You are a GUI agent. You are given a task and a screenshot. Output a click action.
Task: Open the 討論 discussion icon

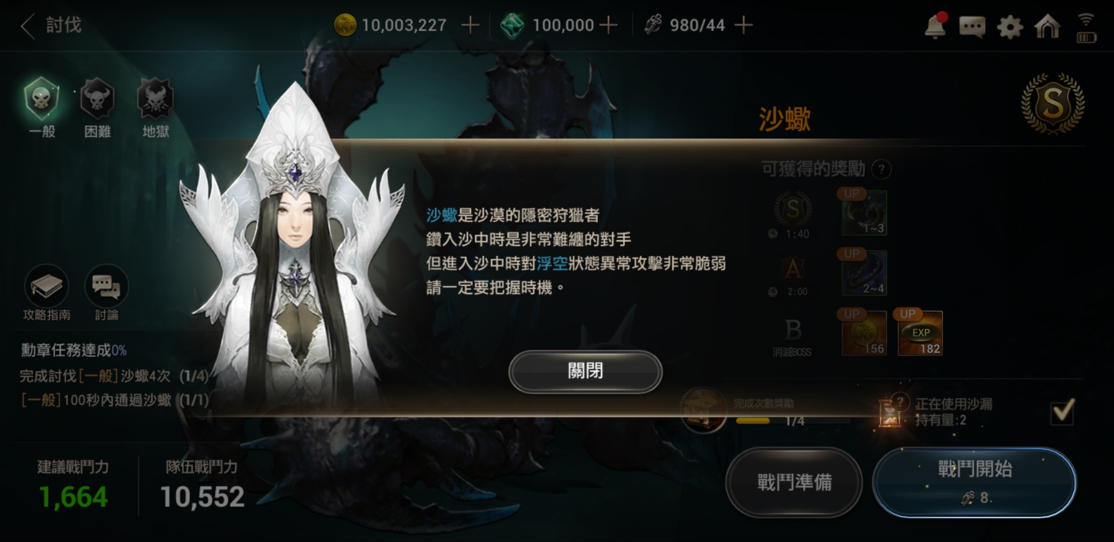point(106,286)
